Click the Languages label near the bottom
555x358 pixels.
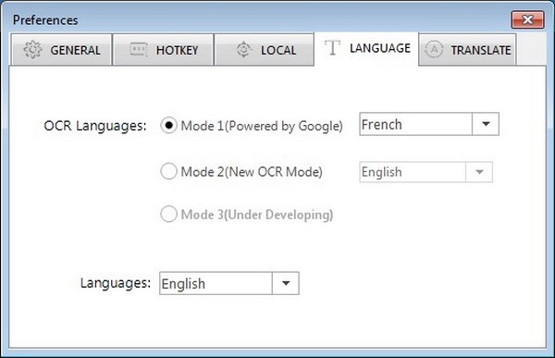point(116,283)
